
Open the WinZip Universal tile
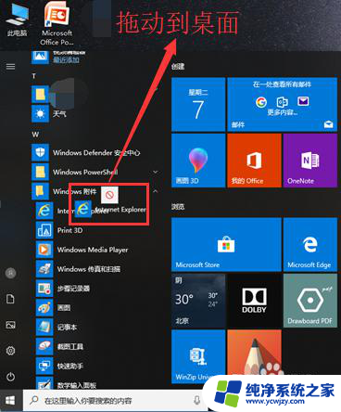[x=198, y=356]
